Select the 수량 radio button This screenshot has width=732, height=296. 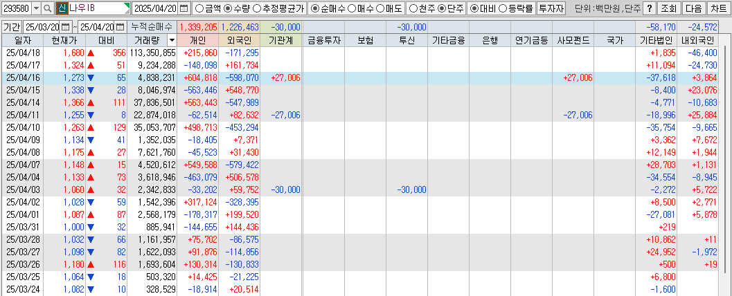pyautogui.click(x=228, y=8)
